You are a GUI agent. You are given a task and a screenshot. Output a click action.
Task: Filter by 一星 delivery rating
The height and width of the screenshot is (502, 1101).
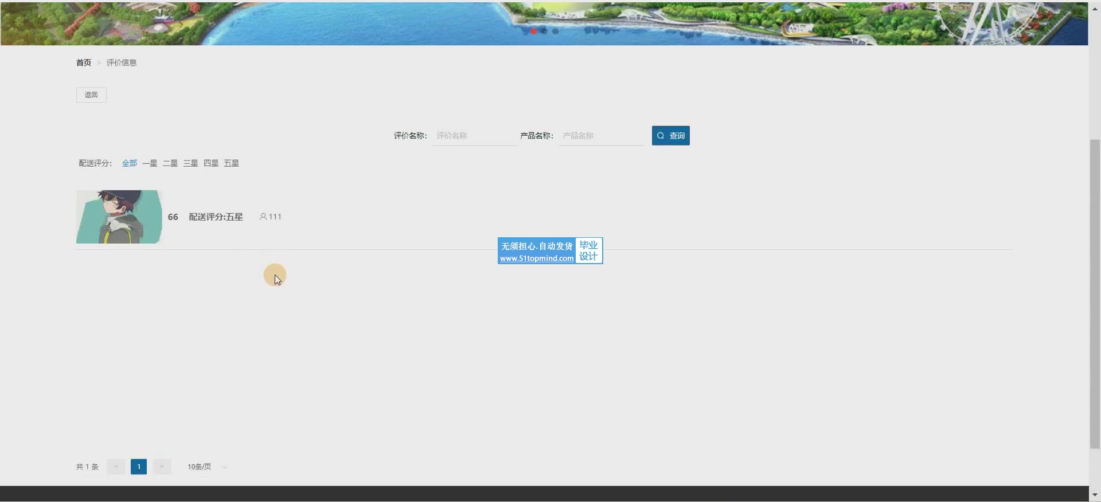click(x=150, y=163)
